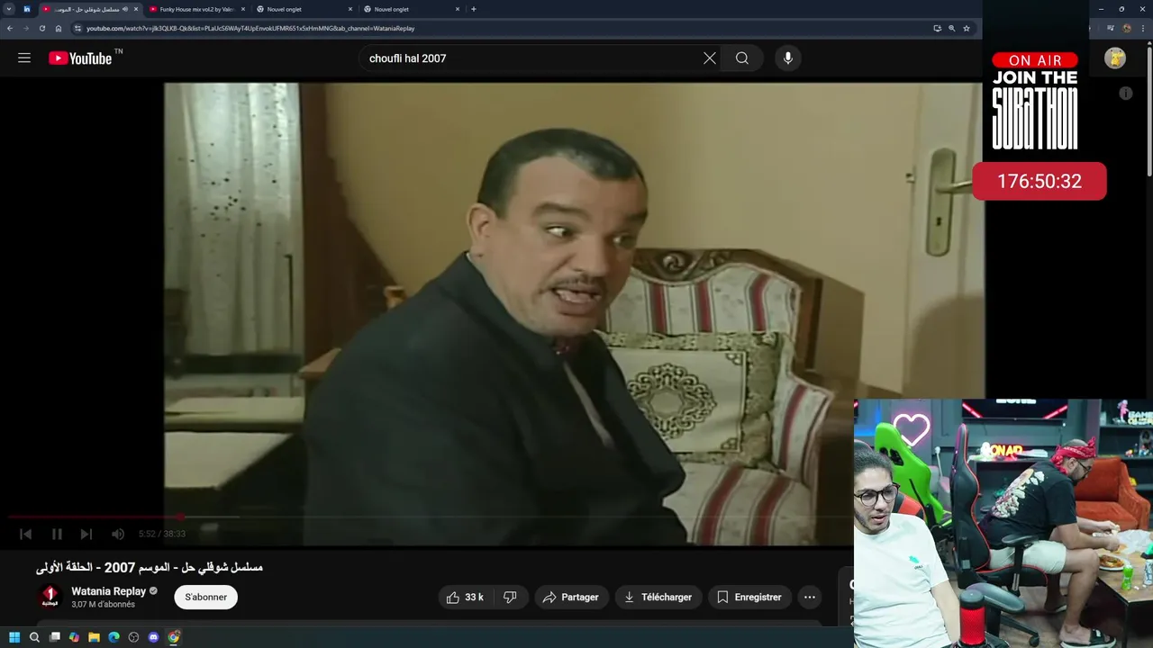This screenshot has height=648, width=1153.
Task: Open Chrome three-dot menu
Action: 1142,28
